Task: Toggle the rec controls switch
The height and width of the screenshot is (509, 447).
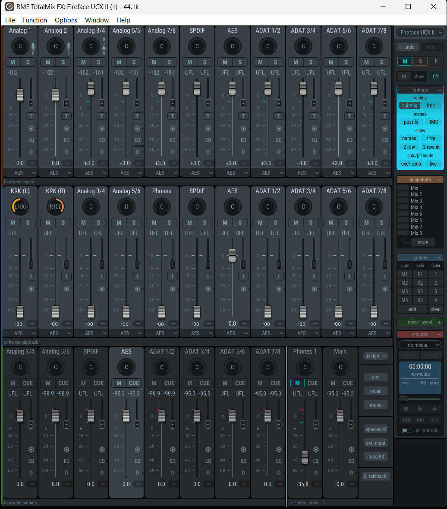Action: coord(406,430)
